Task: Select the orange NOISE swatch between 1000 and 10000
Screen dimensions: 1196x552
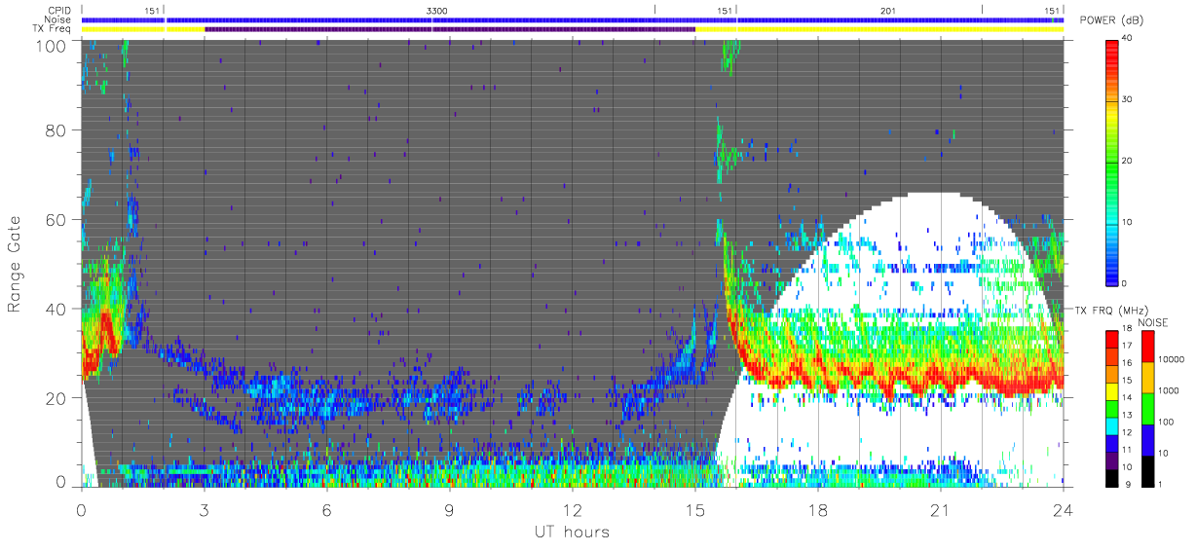Action: 1148,377
